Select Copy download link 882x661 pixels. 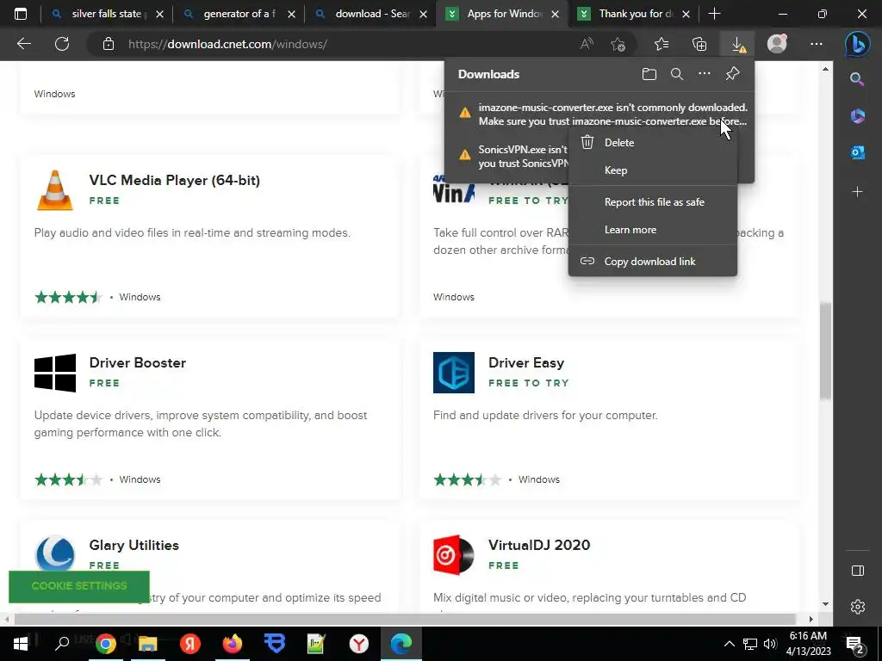point(653,262)
